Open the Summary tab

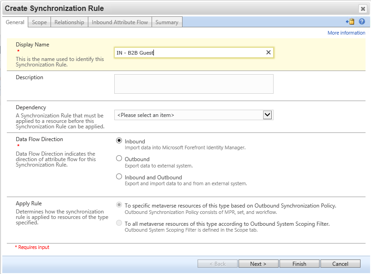coord(167,22)
